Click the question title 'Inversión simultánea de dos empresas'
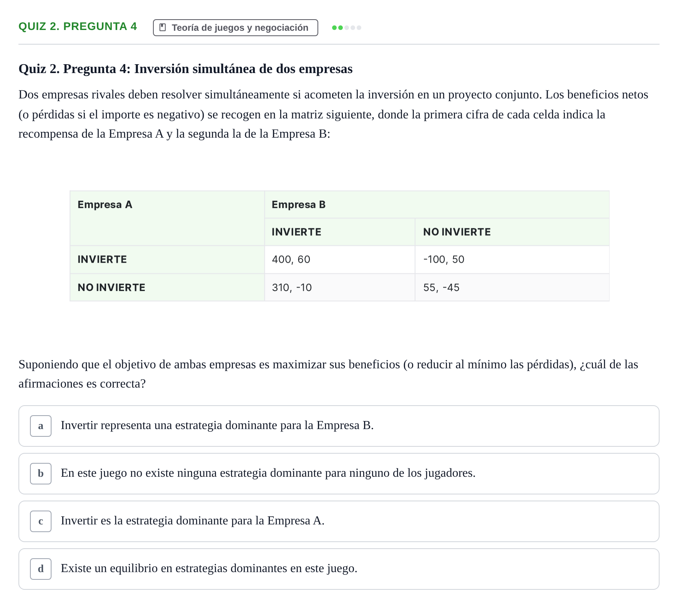Image resolution: width=678 pixels, height=609 pixels. tap(243, 69)
